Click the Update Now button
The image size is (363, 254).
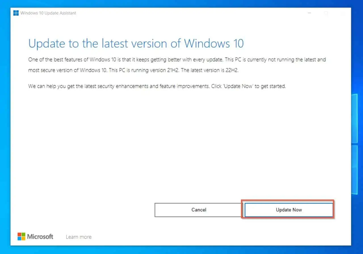pos(289,210)
